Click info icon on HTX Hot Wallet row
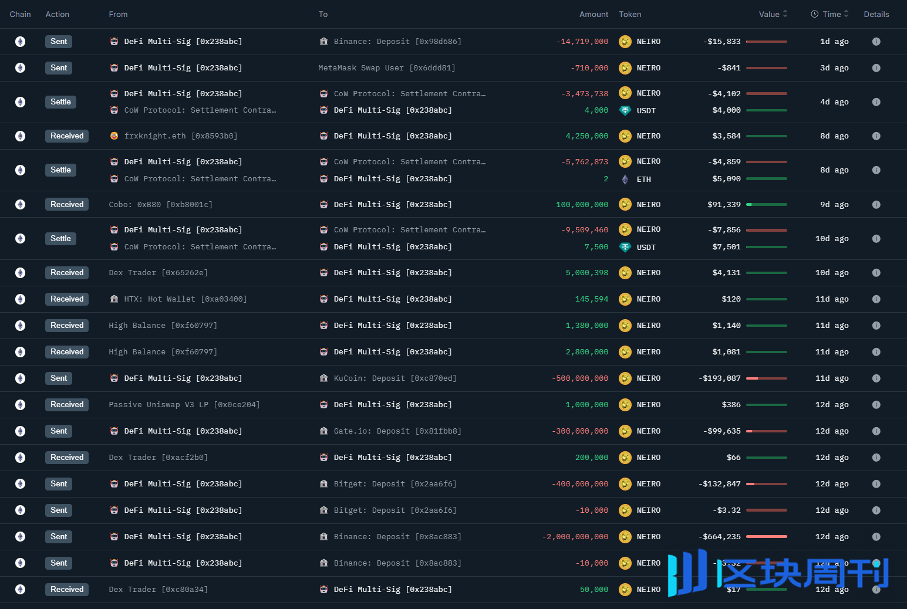907x609 pixels. coord(876,299)
